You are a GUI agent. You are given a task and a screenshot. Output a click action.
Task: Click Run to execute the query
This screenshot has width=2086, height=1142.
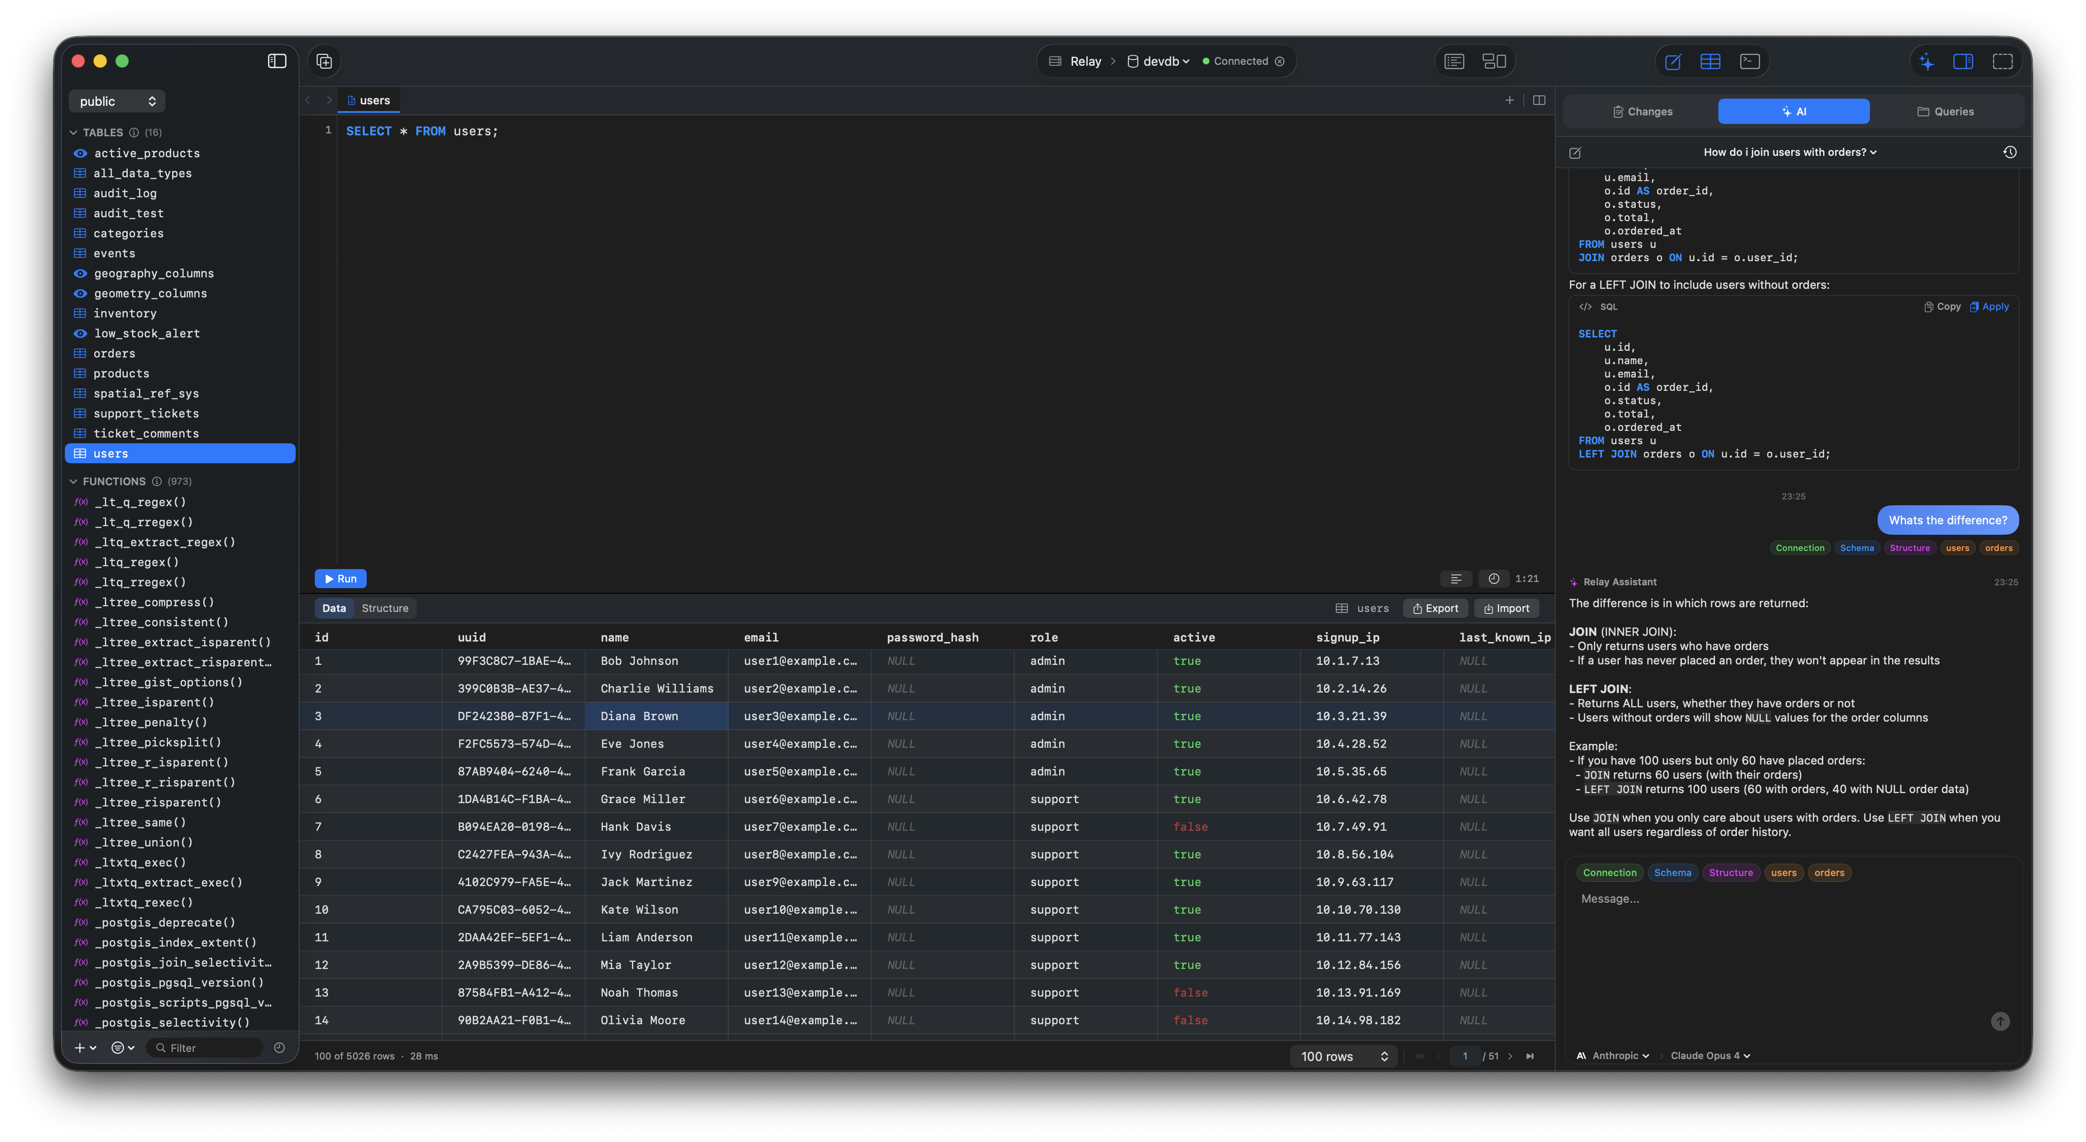click(x=340, y=579)
